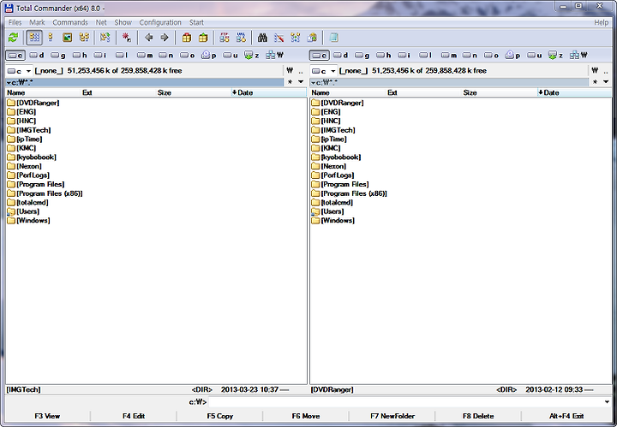Select drive c button in left drive bar
The height and width of the screenshot is (427, 617).
point(15,56)
